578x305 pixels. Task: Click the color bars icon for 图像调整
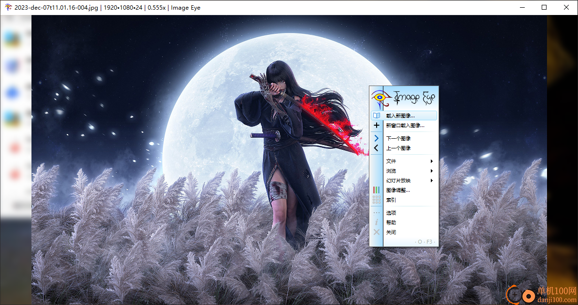376,190
